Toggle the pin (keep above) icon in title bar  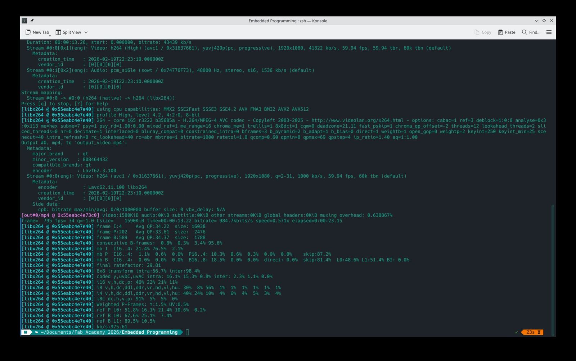(x=32, y=21)
